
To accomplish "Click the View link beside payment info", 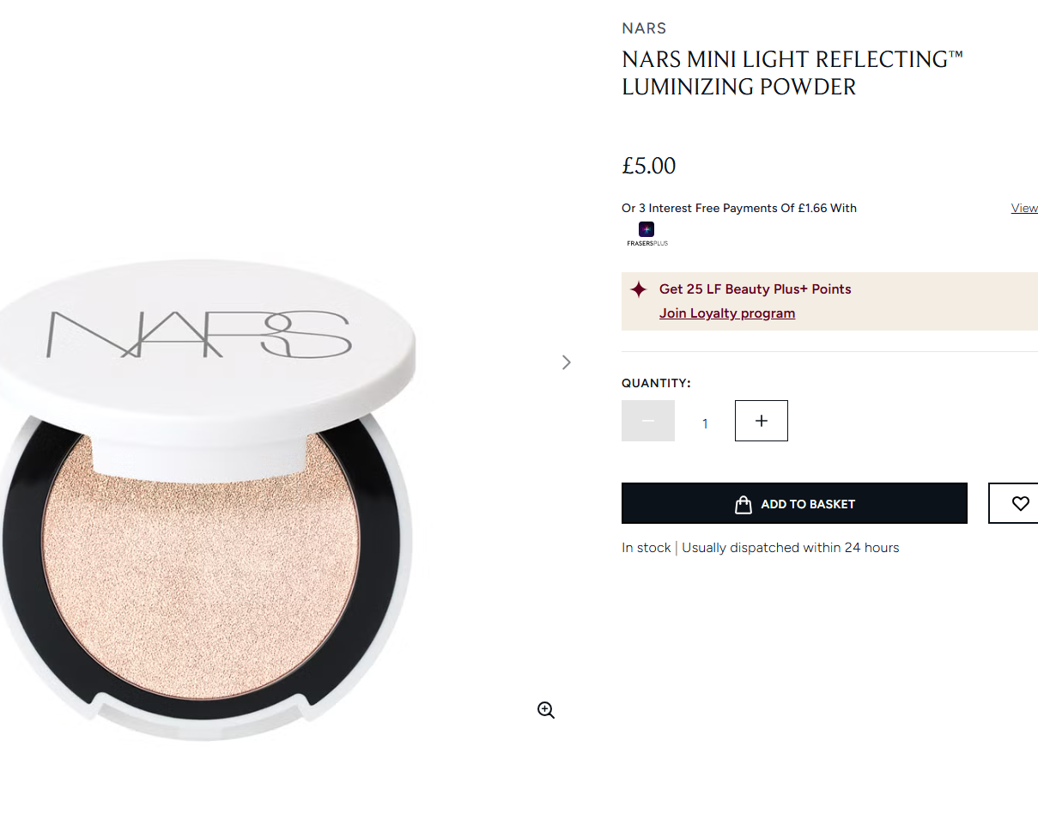I will [x=1024, y=208].
